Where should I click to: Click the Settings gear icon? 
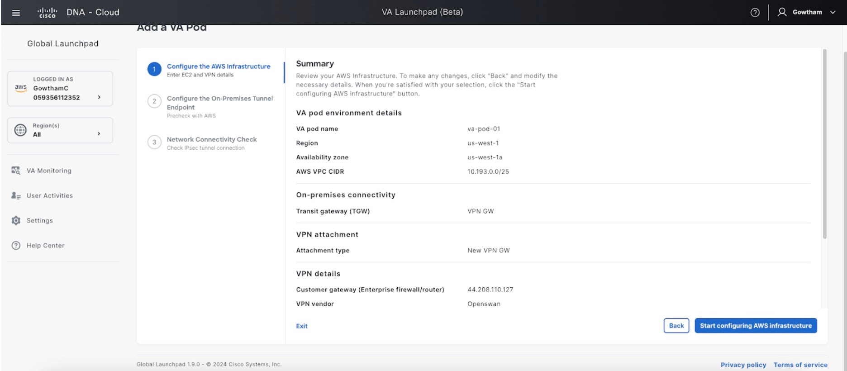click(x=16, y=220)
